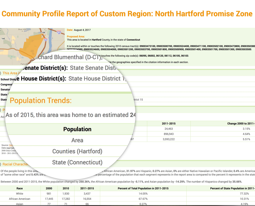Select the 14.05% cell
Viewport: 255px width, 206px height.
[143, 194]
